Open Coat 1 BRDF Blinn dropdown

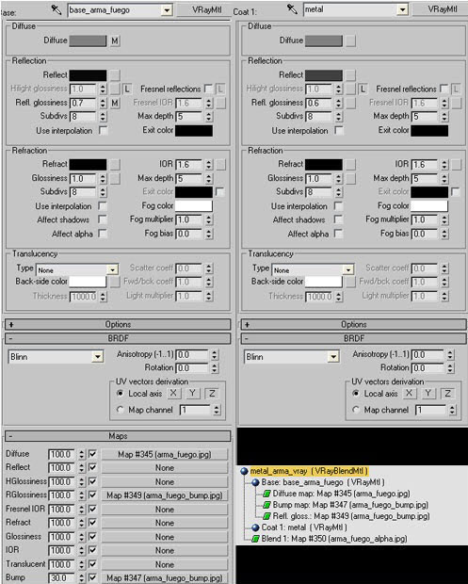pyautogui.click(x=333, y=357)
